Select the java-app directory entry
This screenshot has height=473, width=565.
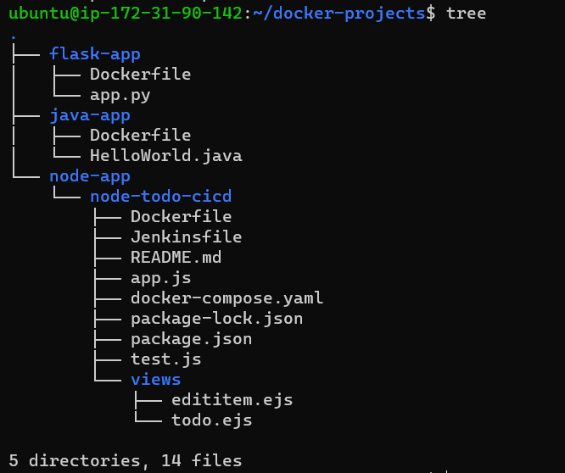tap(90, 115)
